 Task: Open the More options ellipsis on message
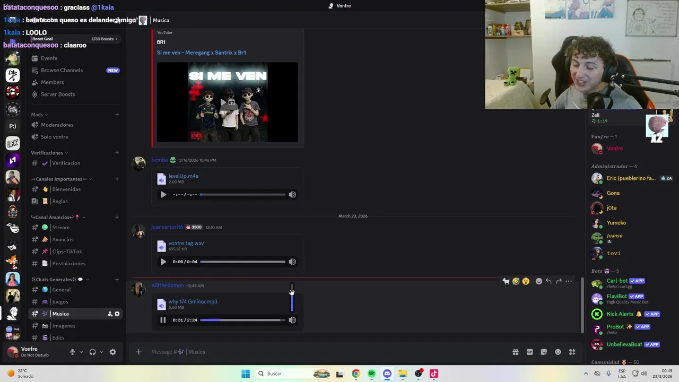[x=569, y=281]
